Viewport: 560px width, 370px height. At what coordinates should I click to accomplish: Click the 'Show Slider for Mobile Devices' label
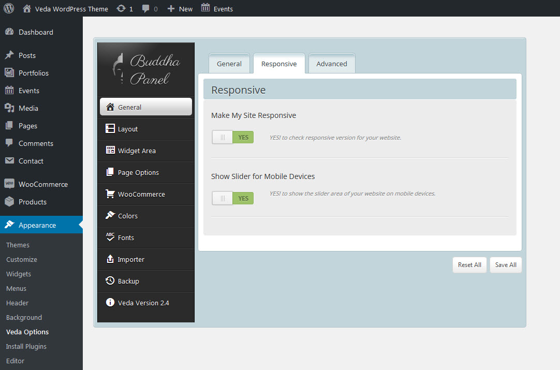pyautogui.click(x=263, y=176)
